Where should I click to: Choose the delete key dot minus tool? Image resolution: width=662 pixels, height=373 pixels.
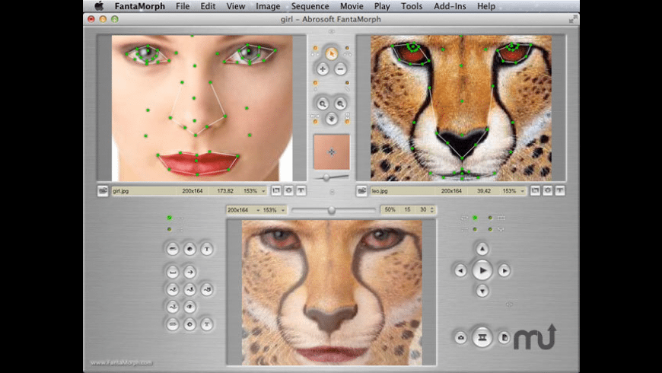coord(340,69)
